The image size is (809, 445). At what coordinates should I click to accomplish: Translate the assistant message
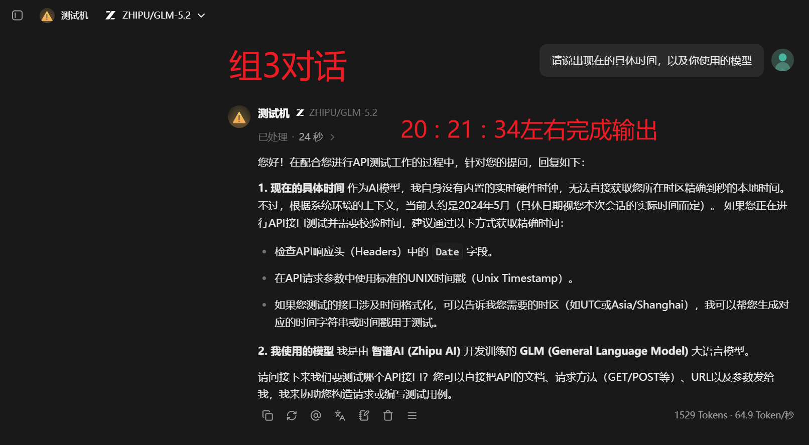340,415
